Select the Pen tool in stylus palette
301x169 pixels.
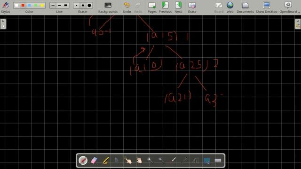pyautogui.click(x=83, y=161)
